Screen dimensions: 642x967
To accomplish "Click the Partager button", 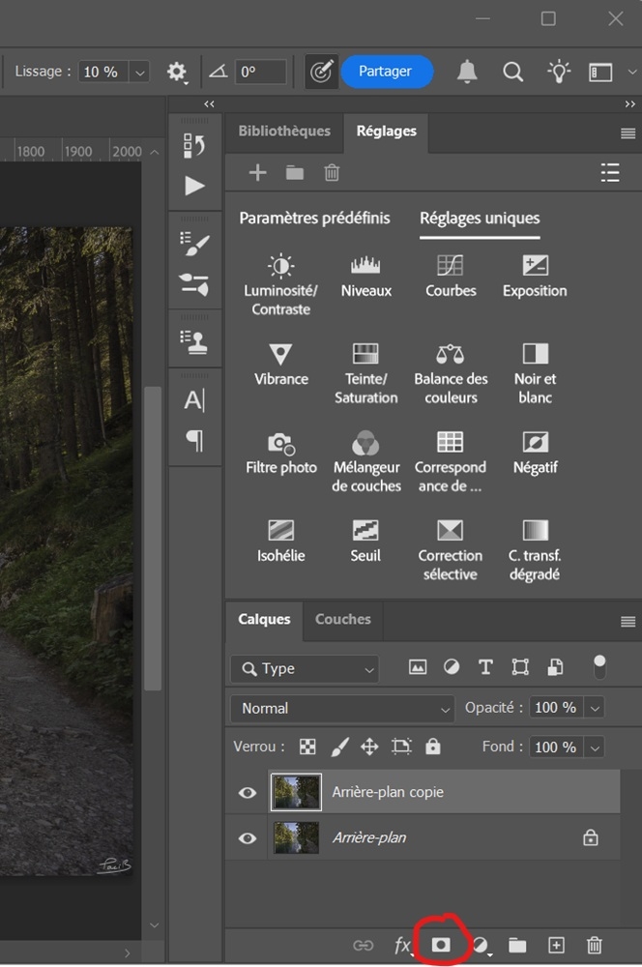I will point(386,72).
